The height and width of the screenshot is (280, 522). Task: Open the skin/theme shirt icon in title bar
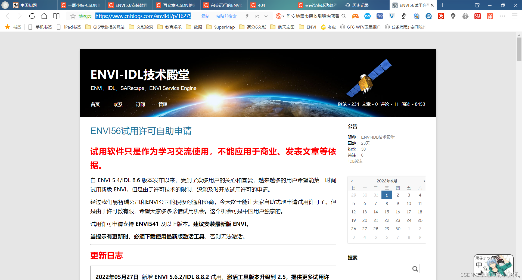[x=477, y=5]
